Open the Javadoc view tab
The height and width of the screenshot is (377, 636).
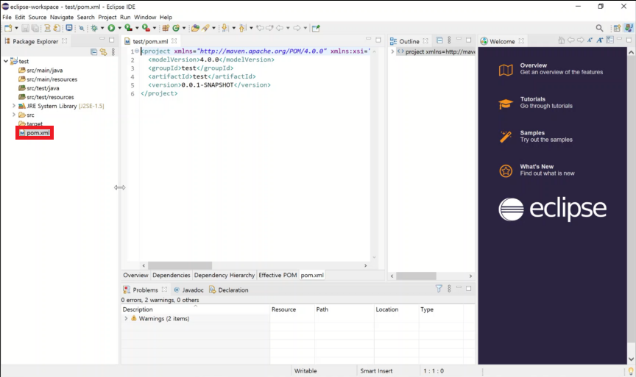click(188, 290)
